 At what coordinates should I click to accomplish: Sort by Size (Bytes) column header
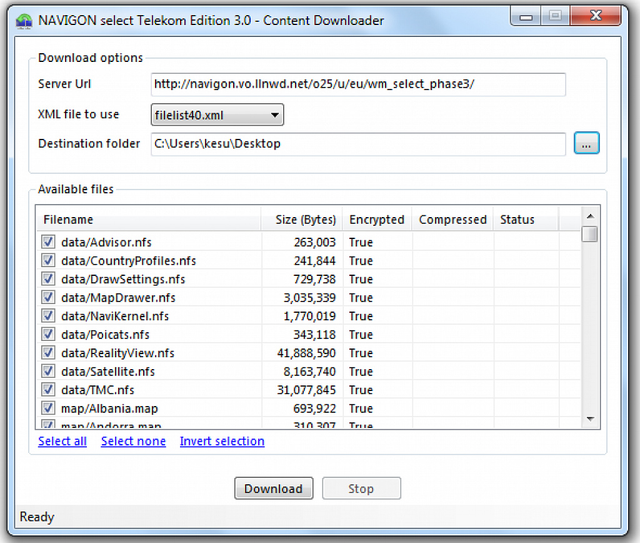[302, 220]
